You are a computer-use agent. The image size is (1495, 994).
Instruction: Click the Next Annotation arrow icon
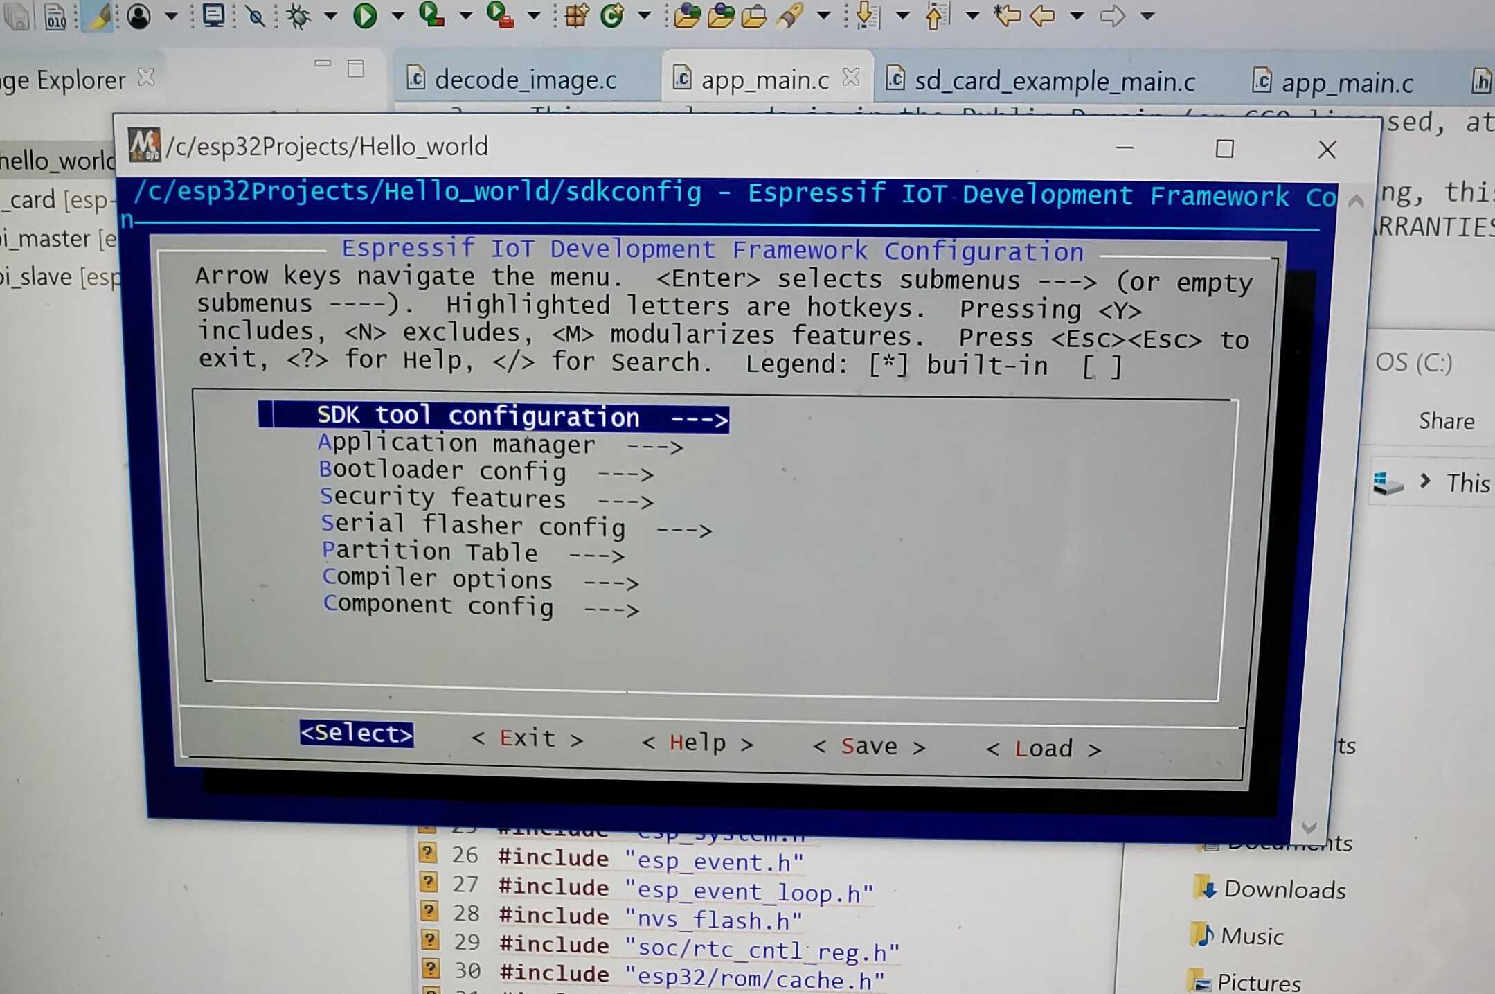pos(867,15)
